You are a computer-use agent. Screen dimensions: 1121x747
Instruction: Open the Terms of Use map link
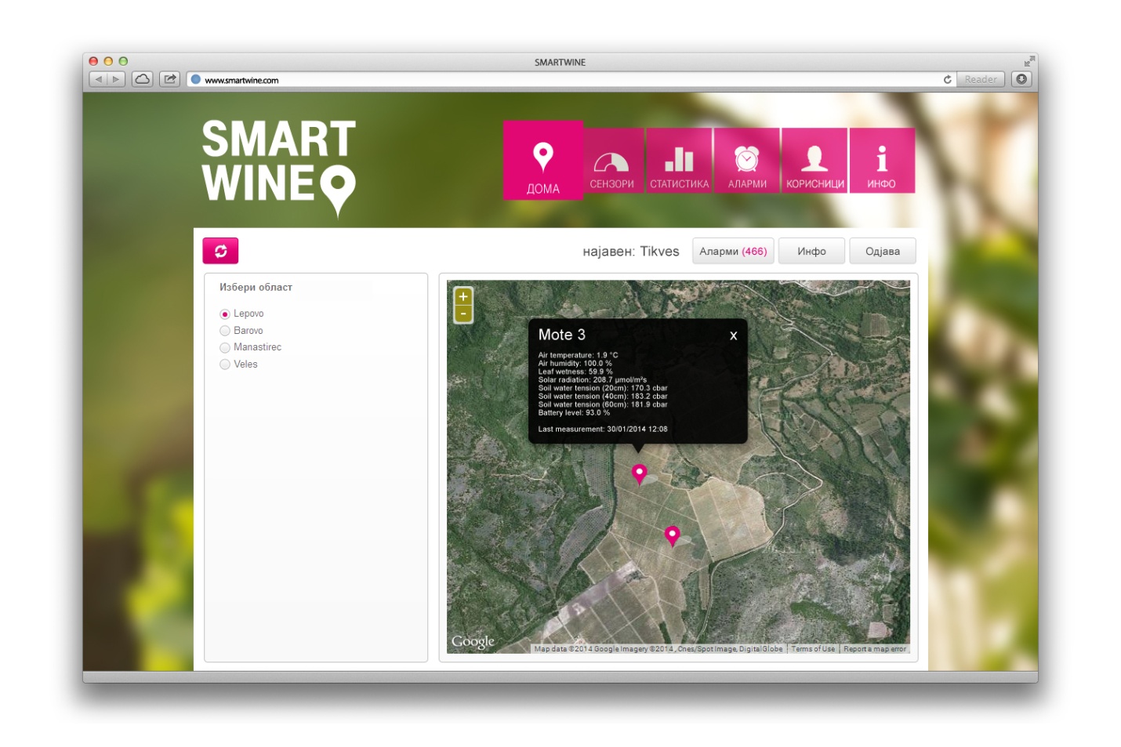pos(813,649)
